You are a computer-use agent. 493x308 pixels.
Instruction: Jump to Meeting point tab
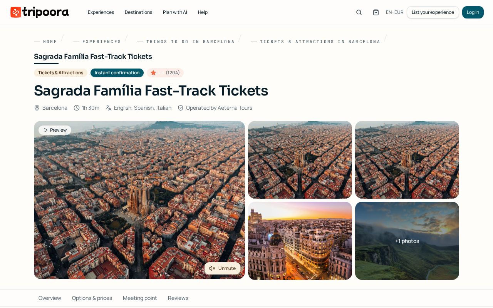tap(140, 298)
